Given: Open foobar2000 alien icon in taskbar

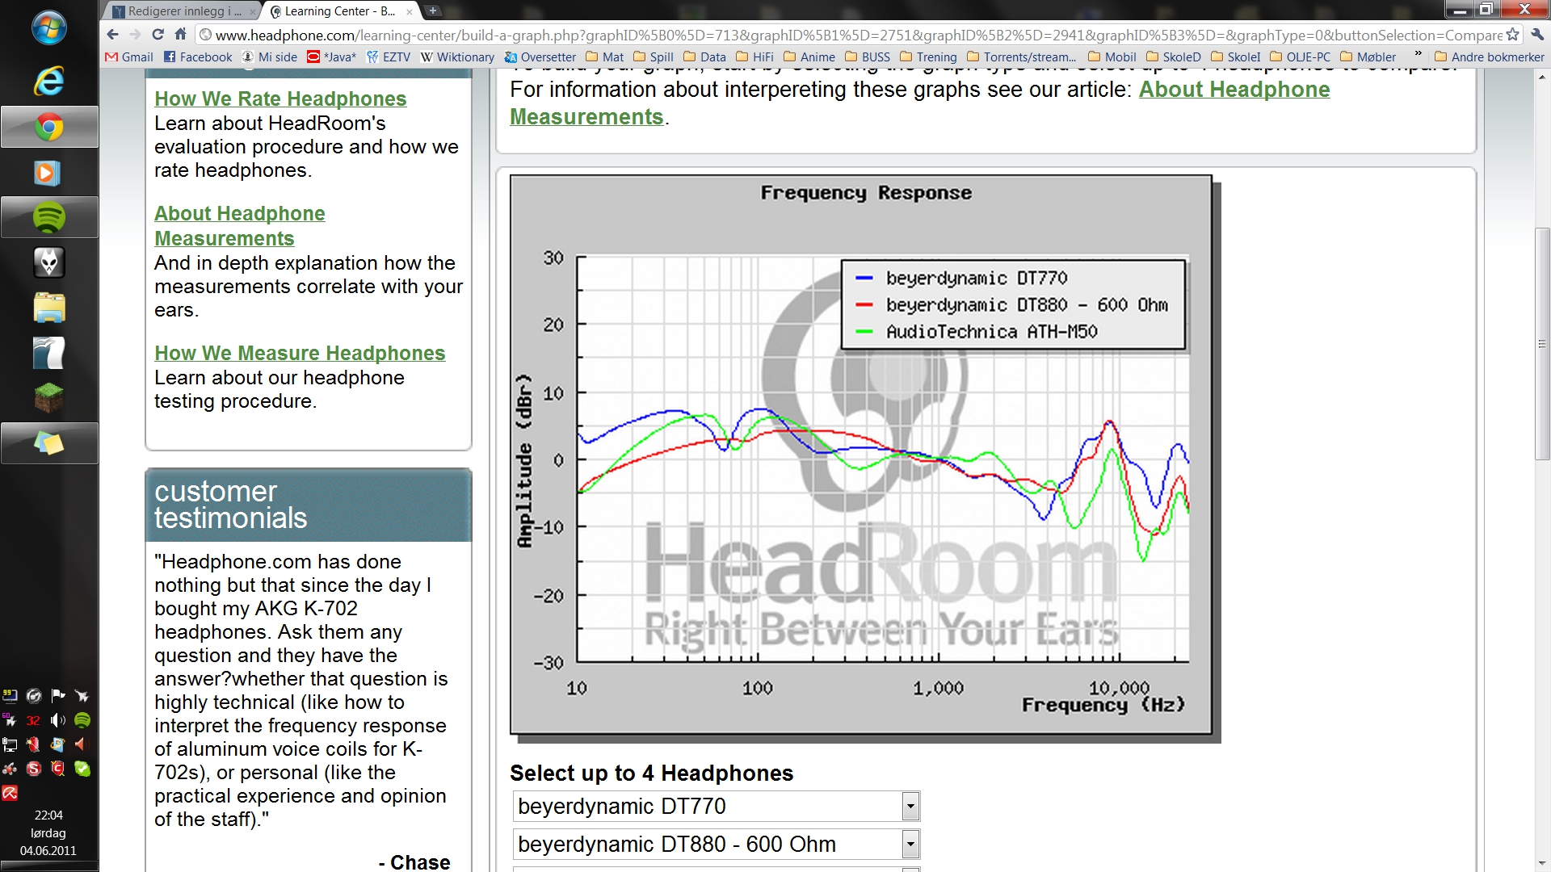Looking at the screenshot, I should (x=48, y=262).
